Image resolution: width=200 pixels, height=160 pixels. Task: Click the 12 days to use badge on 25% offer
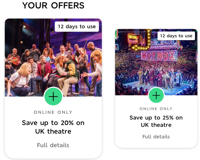coord(176,36)
